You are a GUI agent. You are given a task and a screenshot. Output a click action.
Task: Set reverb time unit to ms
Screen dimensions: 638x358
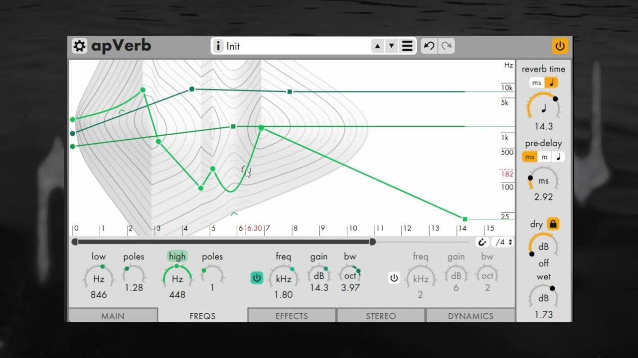[537, 83]
